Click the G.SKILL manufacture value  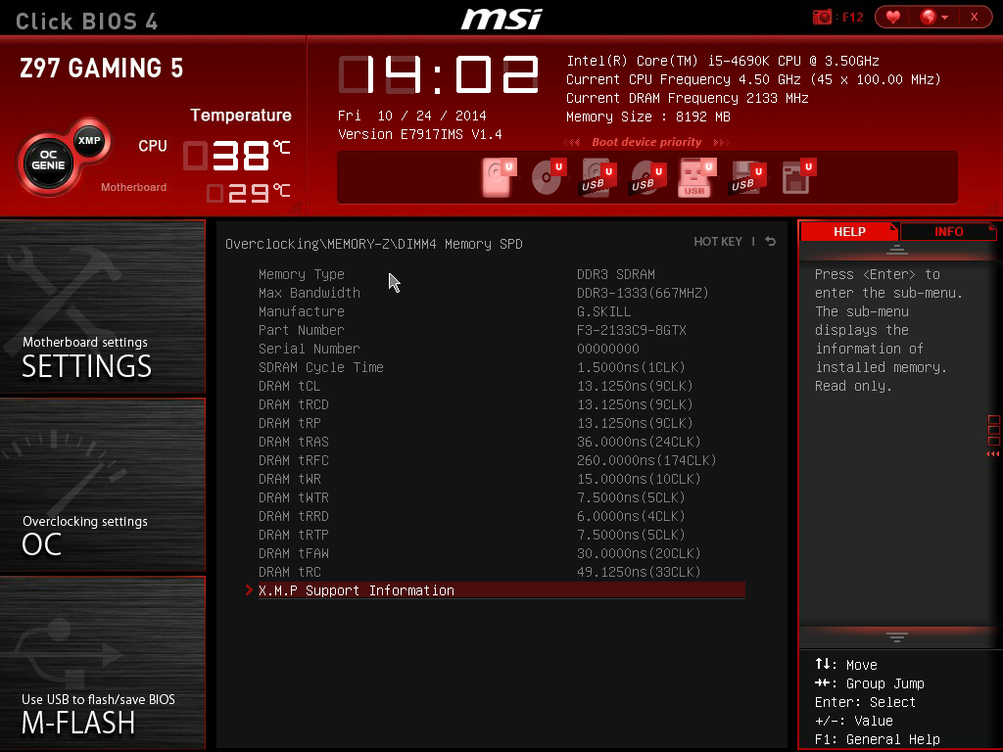click(603, 311)
